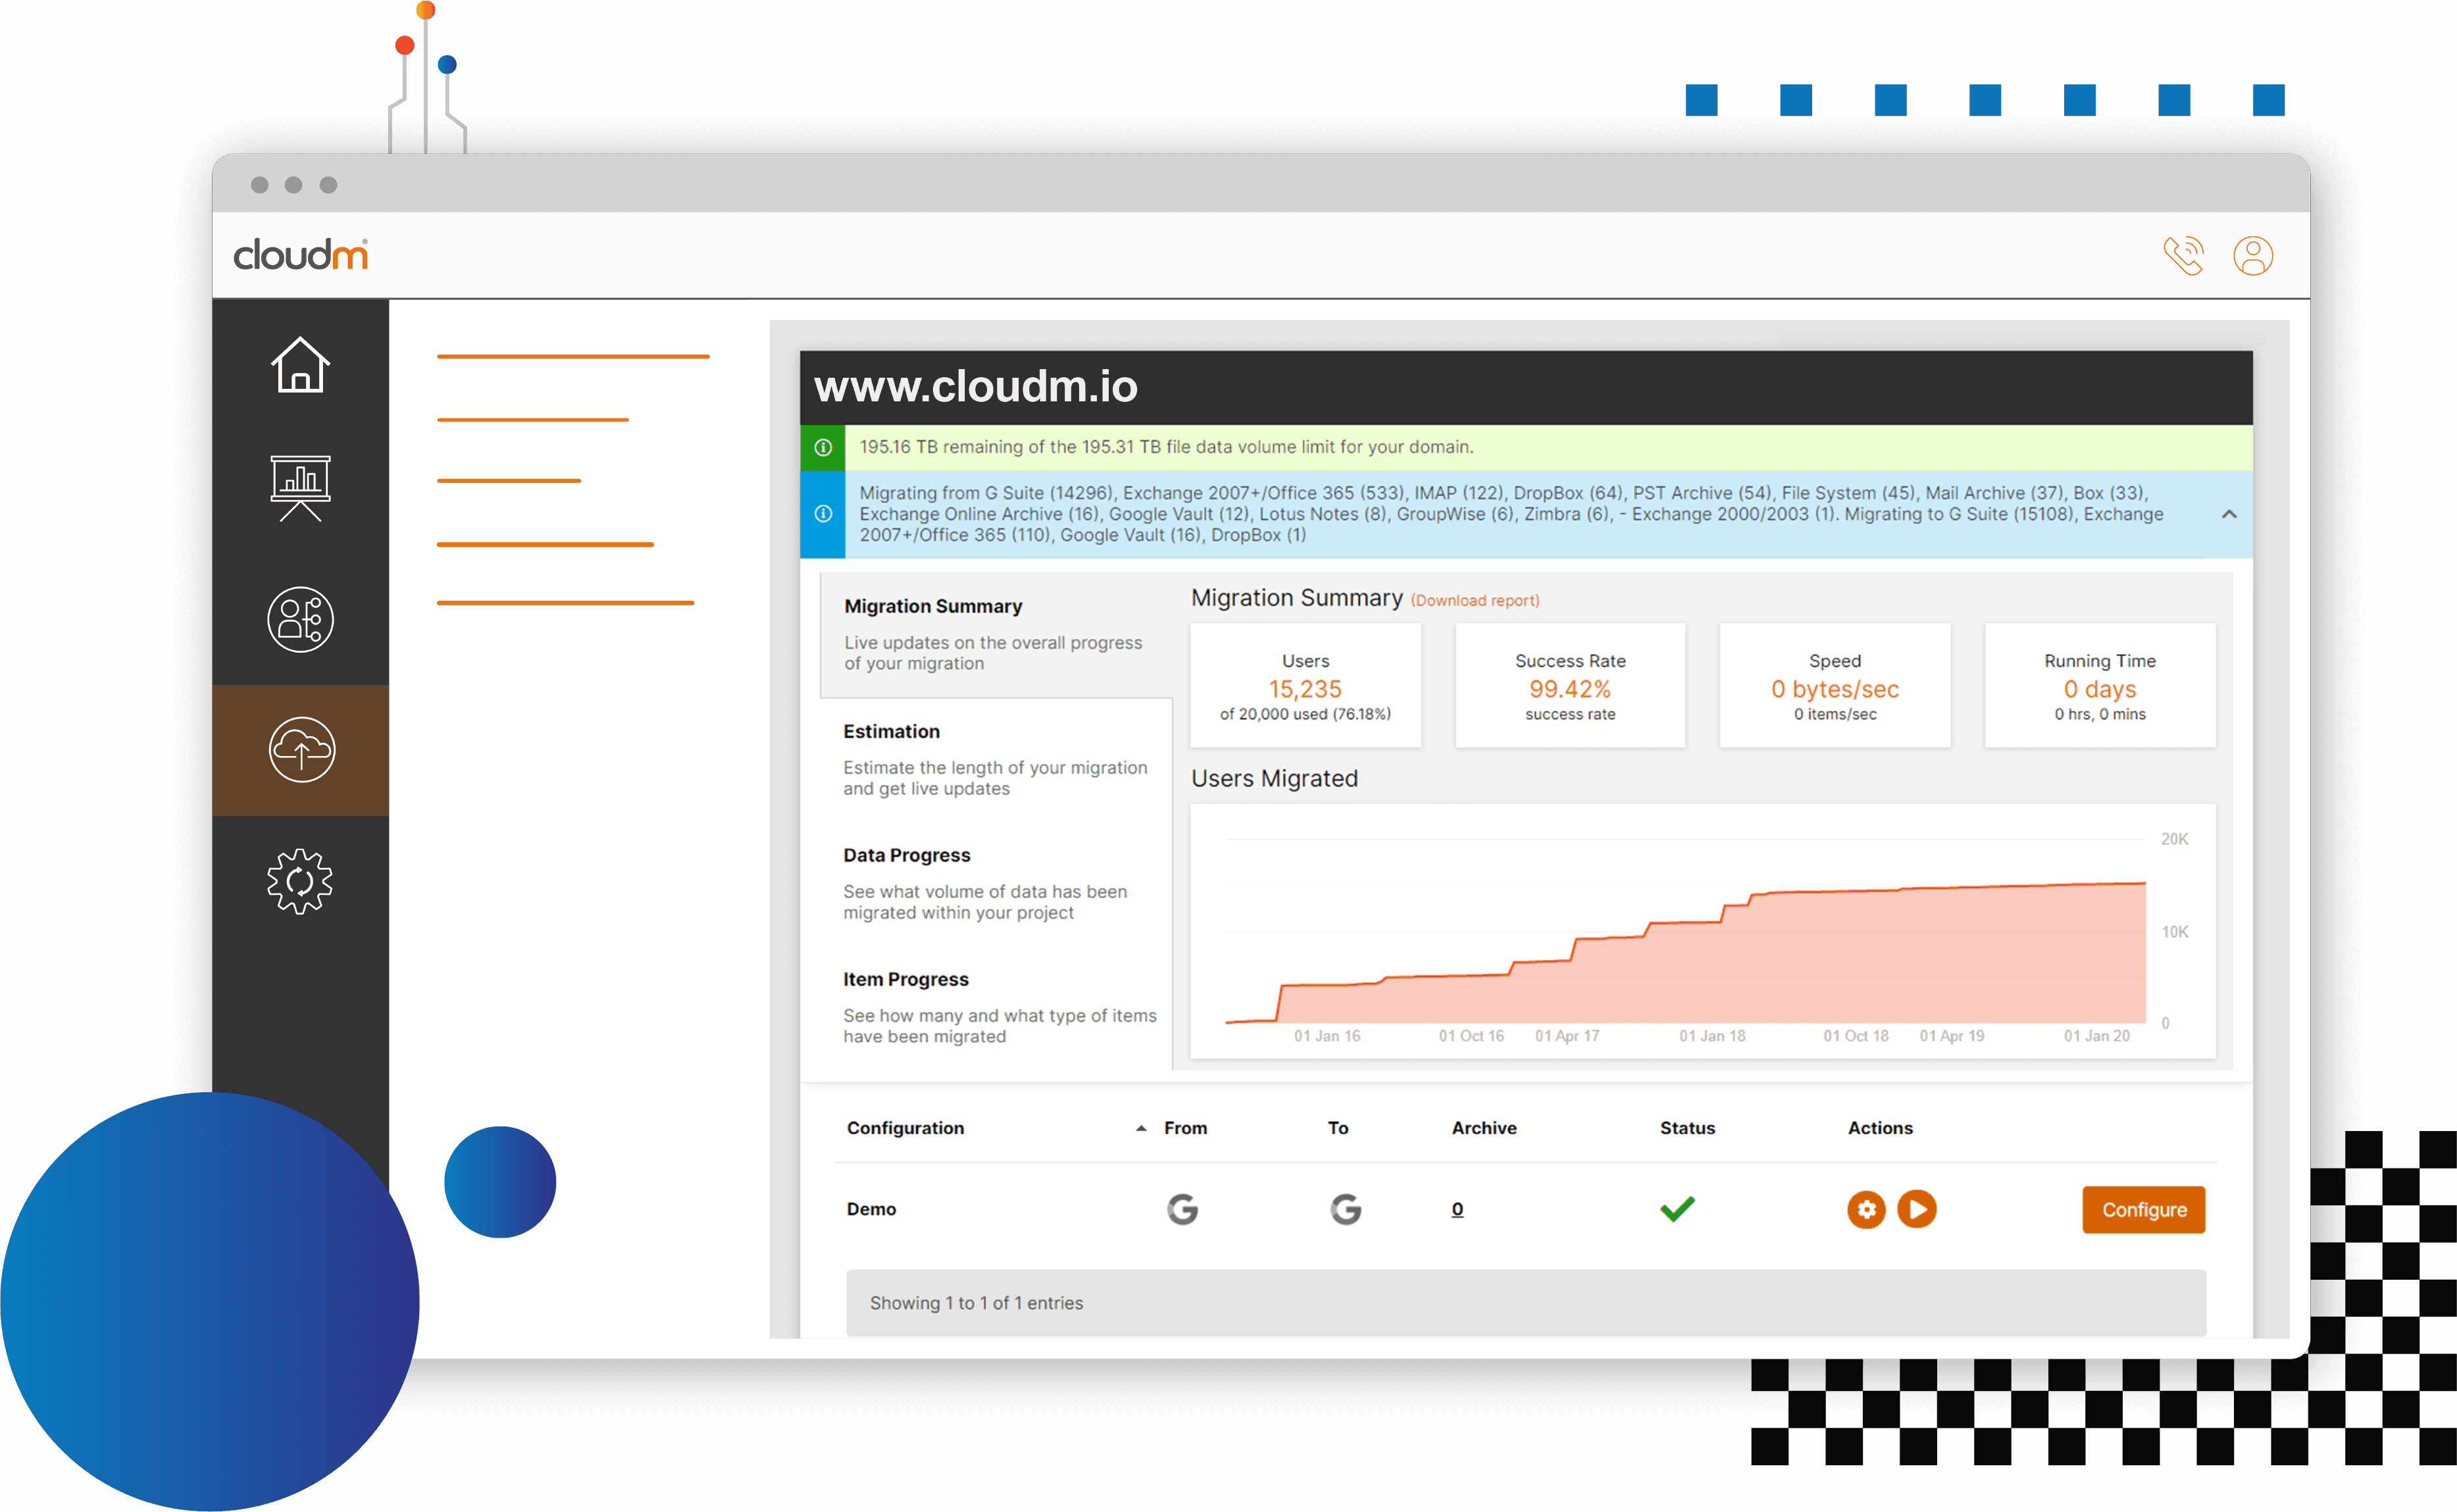Open the presentation chart reports sidebar icon
The width and height of the screenshot is (2457, 1512).
tap(300, 488)
